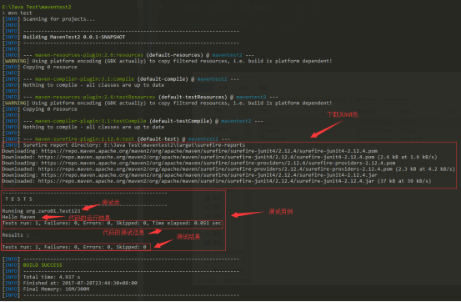Click the 'Running org.zero01.Test123' line
461x302 pixels.
point(41,211)
